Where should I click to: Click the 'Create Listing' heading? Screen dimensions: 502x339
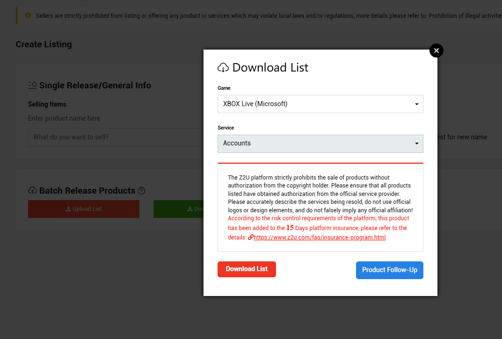[44, 44]
